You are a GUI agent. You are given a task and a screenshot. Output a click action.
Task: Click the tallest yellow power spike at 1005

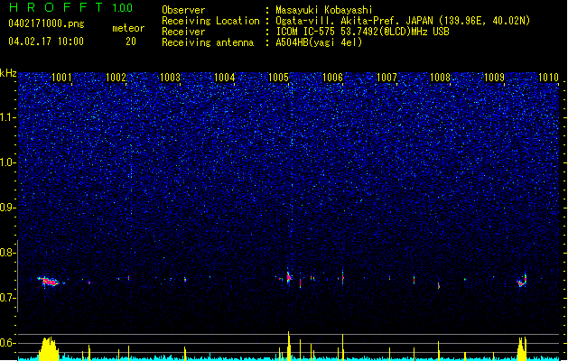pos(289,346)
